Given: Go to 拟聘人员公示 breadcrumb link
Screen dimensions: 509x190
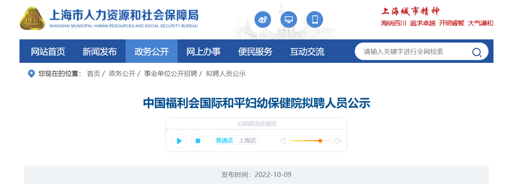Looking at the screenshot, I should point(226,74).
